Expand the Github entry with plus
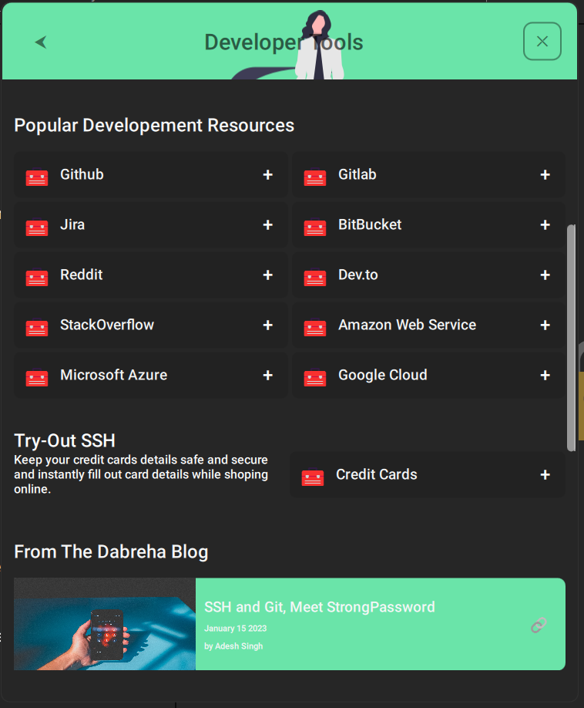Image resolution: width=584 pixels, height=708 pixels. [267, 175]
